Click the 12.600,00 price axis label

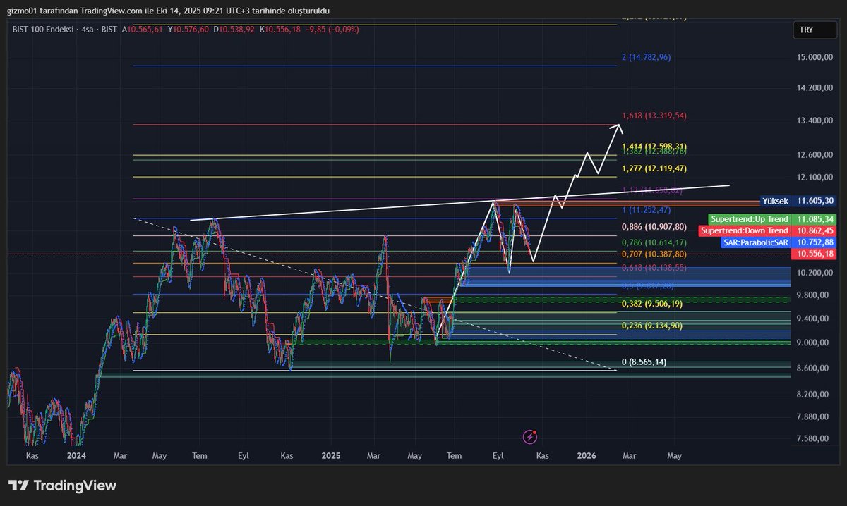tap(815, 155)
